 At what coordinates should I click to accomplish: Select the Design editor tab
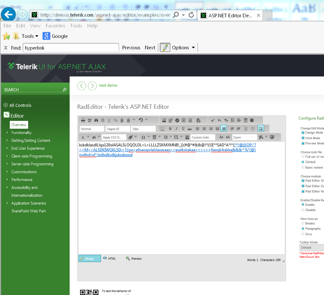tap(90, 258)
